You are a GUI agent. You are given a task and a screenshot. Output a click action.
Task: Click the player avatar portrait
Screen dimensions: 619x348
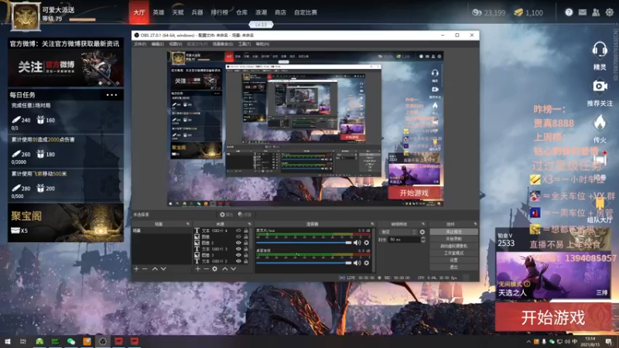pos(26,16)
